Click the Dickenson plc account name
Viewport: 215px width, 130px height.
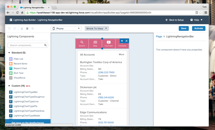click(88, 87)
